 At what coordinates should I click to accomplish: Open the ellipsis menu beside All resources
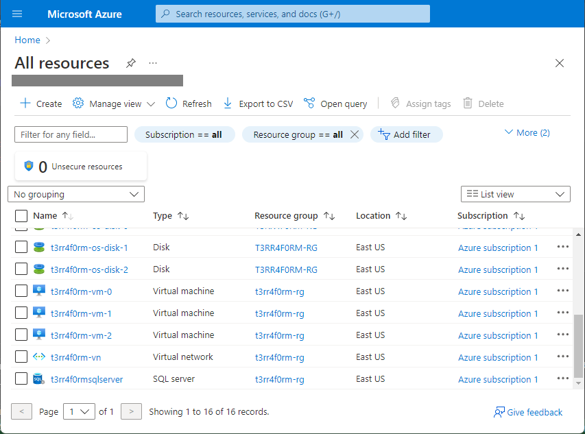point(152,63)
